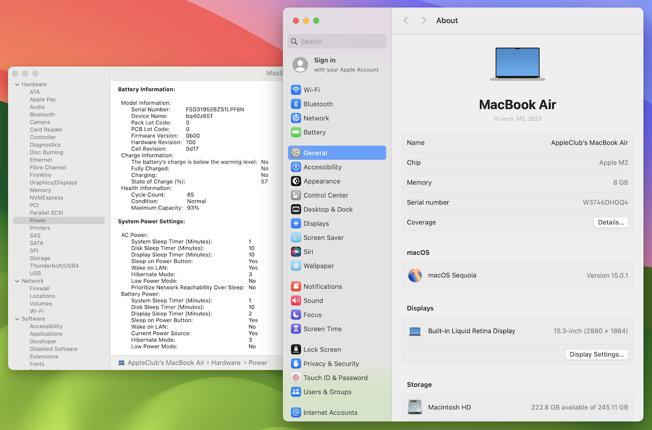Select Bluetooth in System Information Hardware list
The height and width of the screenshot is (430, 652).
[42, 115]
